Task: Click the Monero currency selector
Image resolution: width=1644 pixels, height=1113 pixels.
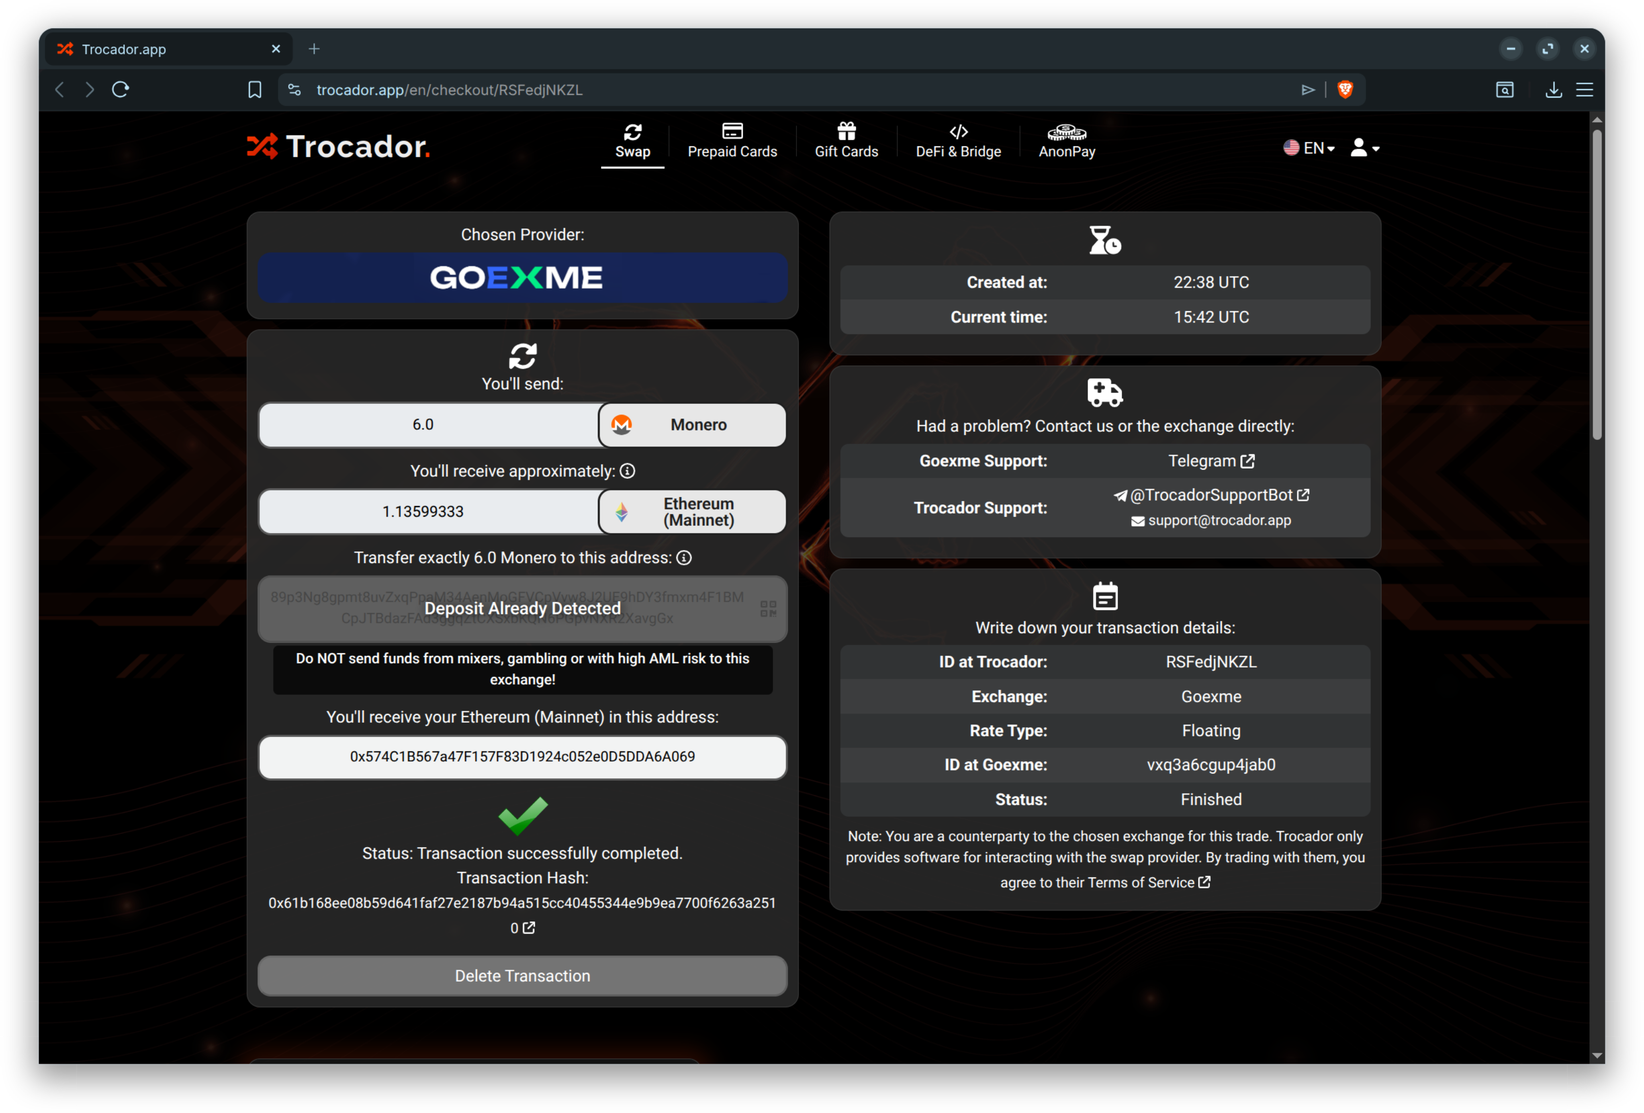Action: 693,425
